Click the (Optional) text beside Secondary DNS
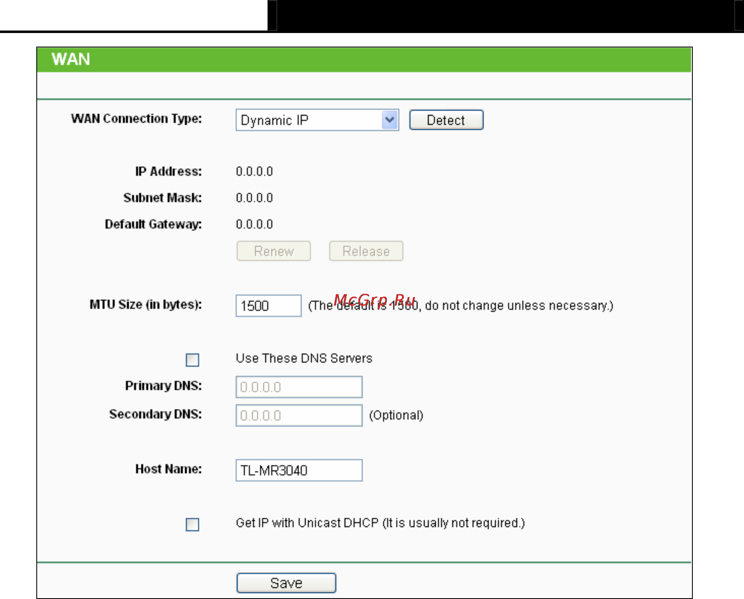744x599 pixels. (396, 415)
